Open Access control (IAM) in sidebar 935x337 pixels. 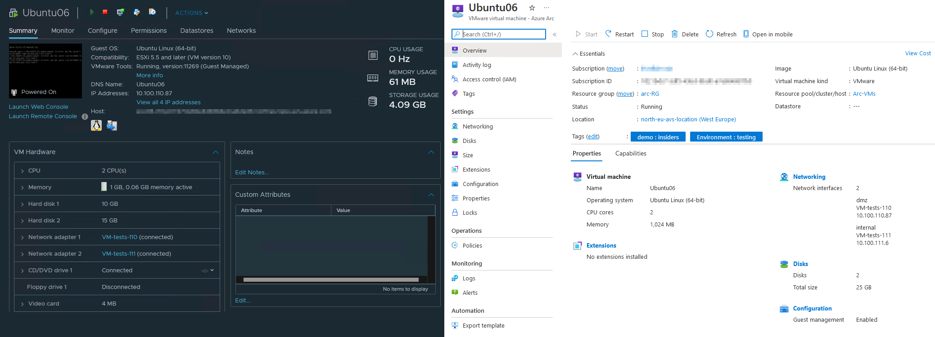pos(489,80)
